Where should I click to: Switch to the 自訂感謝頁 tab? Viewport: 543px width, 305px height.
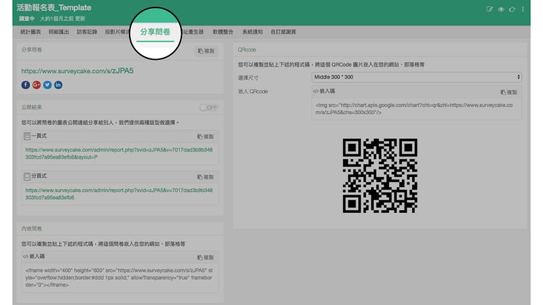pos(283,32)
